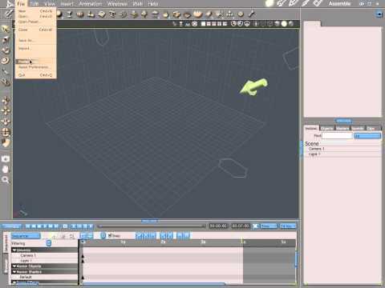Click the current time field 00:00:00
Viewport: 385px width, 288px height.
218,226
